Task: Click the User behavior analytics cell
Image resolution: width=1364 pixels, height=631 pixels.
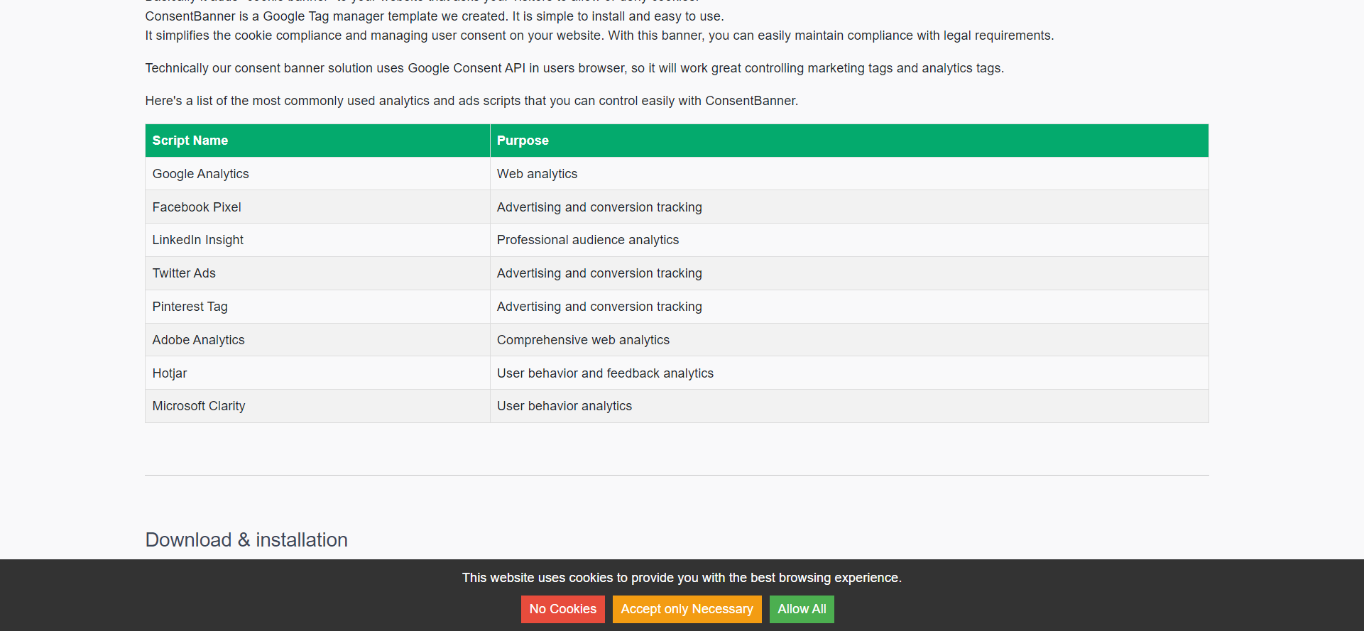Action: (x=849, y=406)
